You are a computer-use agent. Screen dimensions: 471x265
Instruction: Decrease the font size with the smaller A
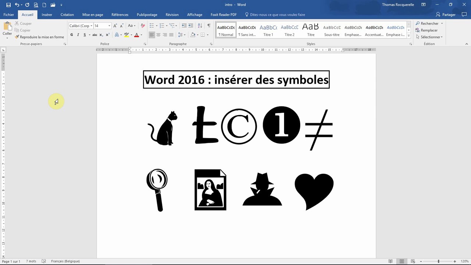point(121,26)
